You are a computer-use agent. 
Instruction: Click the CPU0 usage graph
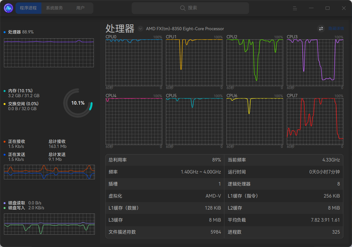(x=134, y=63)
